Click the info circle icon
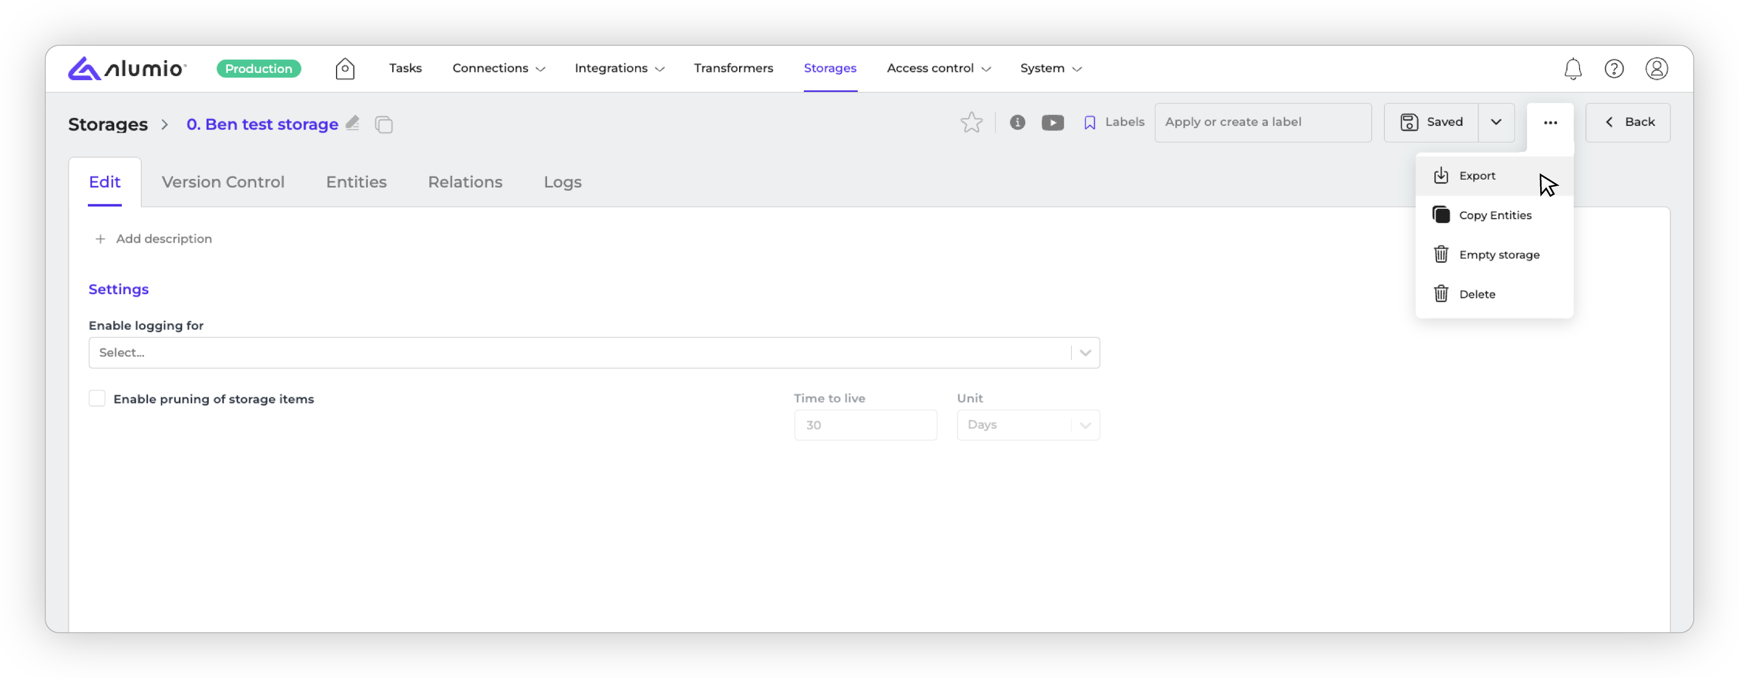1739x678 pixels. click(1017, 122)
